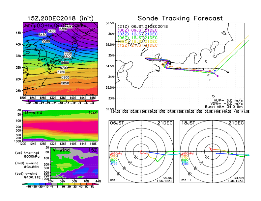Click the blue landing dot of the 03Z track
This screenshot has height=201, width=261.
pos(215,71)
